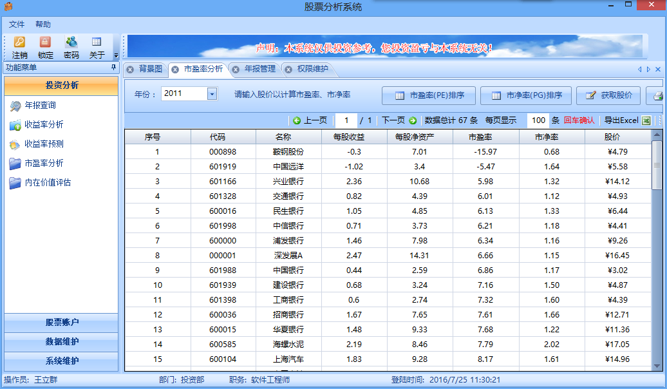Close the 年报管理 tab via its icon
Viewport: 667px width, 389px height.
pos(236,70)
